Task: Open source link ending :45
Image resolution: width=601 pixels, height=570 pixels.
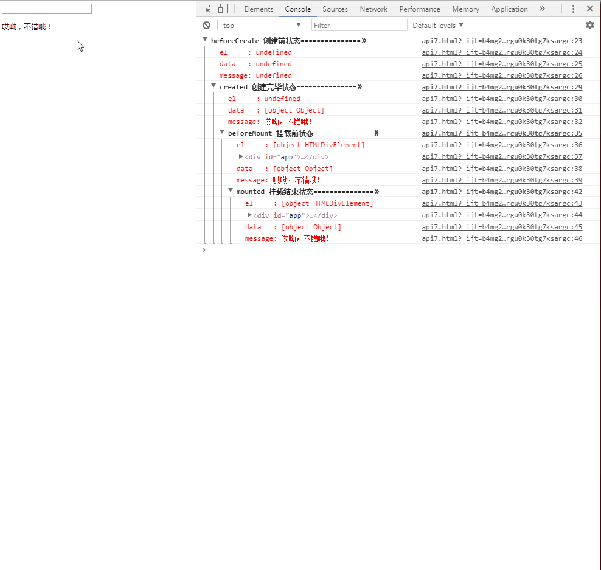Action: 502,227
